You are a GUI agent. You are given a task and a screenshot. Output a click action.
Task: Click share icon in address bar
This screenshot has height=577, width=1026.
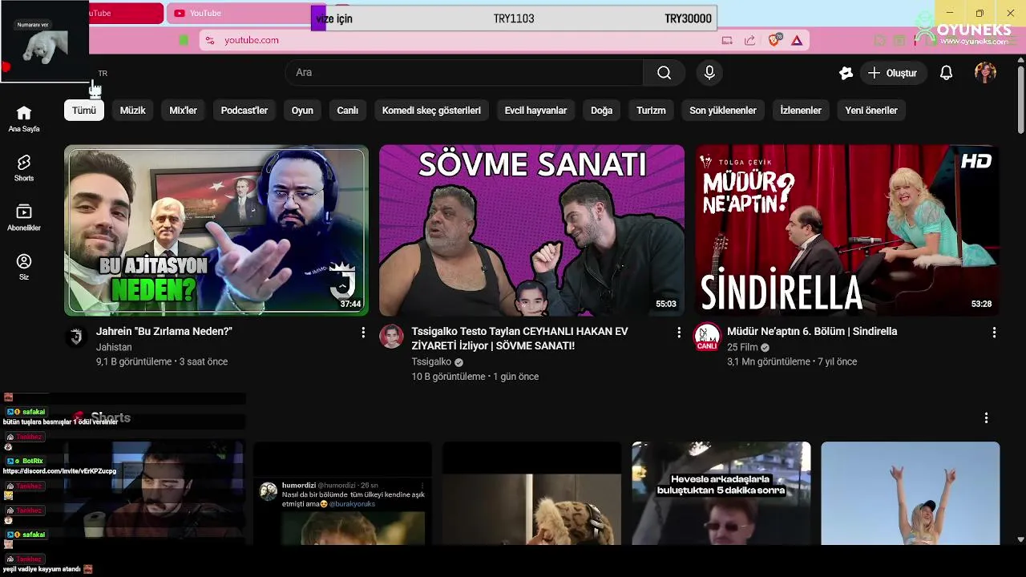[x=749, y=40]
